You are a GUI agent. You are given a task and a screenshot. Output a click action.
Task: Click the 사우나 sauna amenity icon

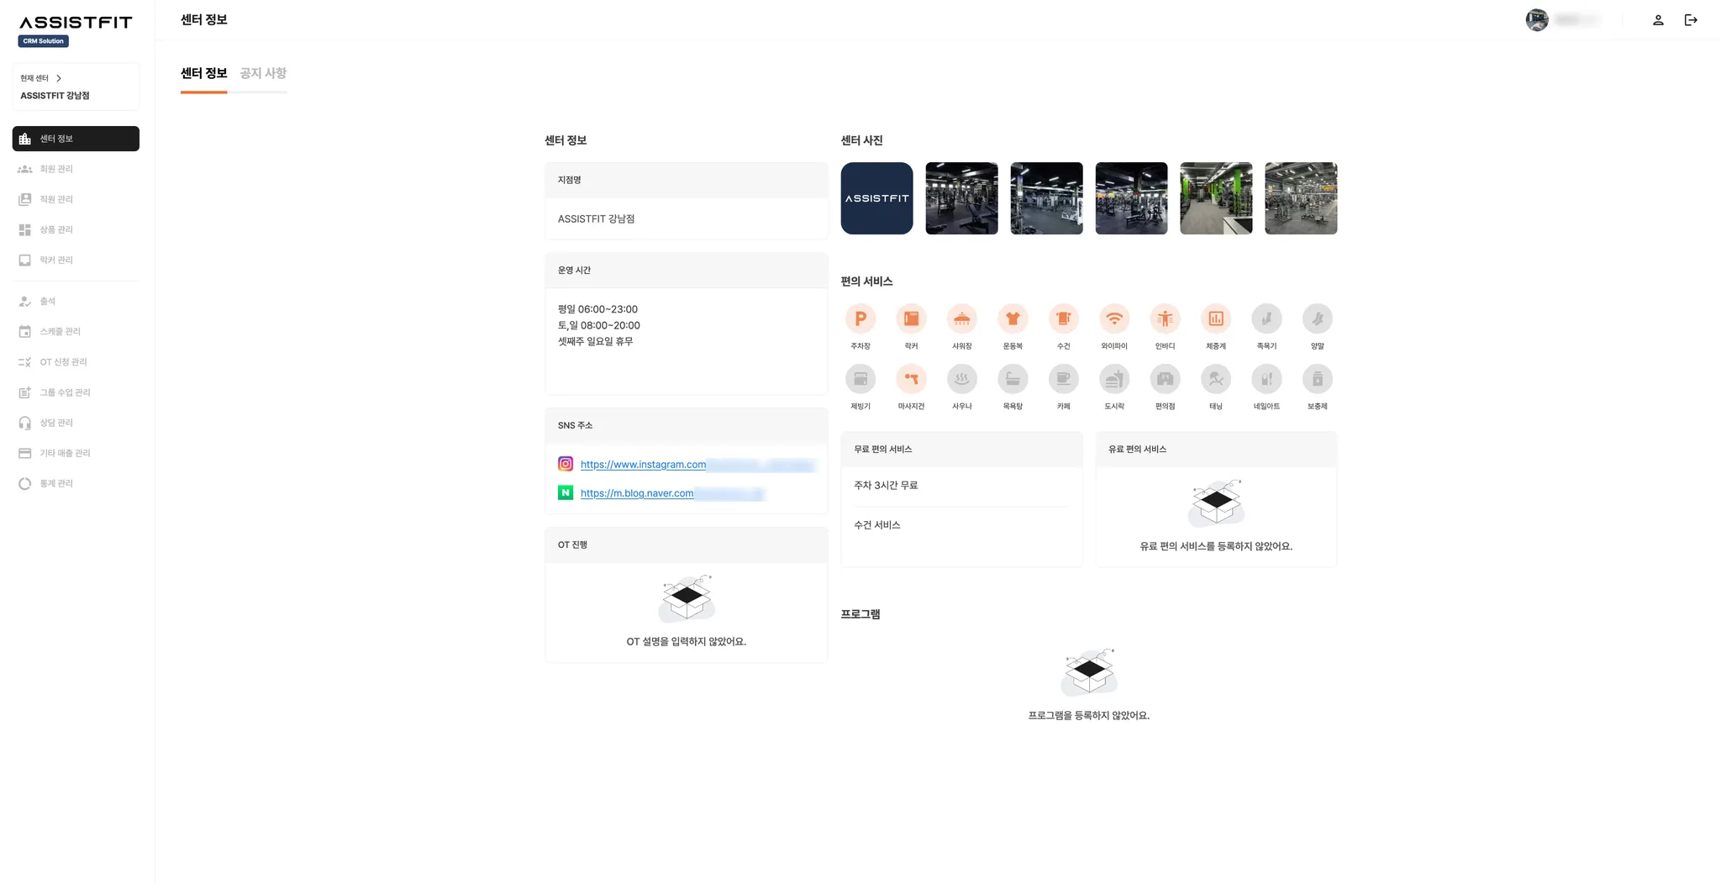coord(961,379)
